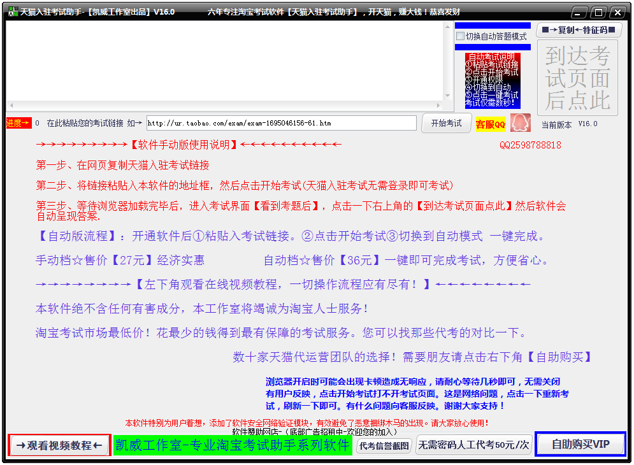Click the 自动档 售价【36元】 text
634x465 pixels.
(407, 260)
